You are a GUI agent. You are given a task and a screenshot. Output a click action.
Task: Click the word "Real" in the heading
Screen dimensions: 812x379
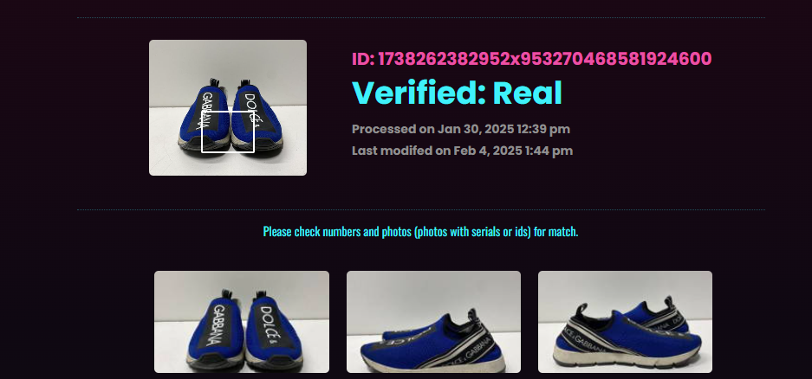point(527,93)
